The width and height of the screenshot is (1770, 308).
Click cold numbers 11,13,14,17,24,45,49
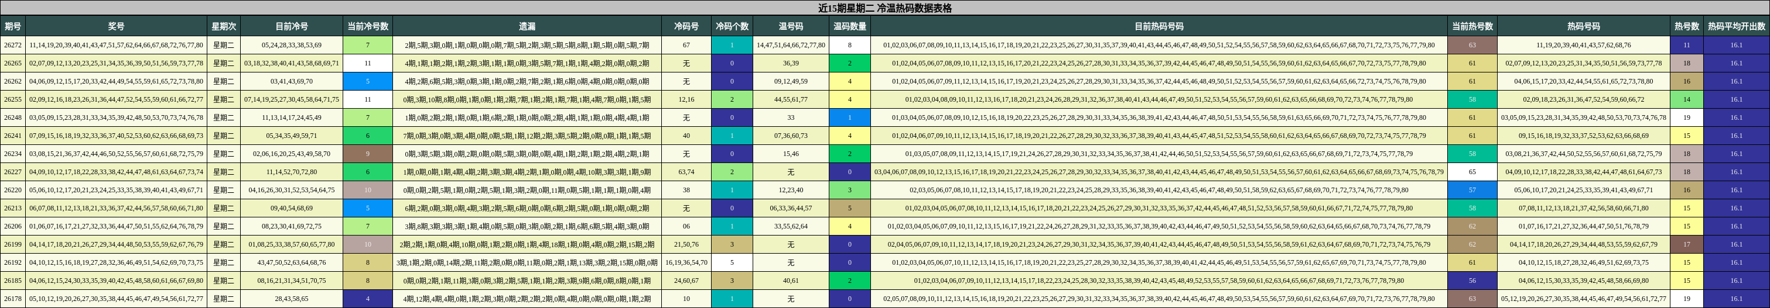(291, 118)
